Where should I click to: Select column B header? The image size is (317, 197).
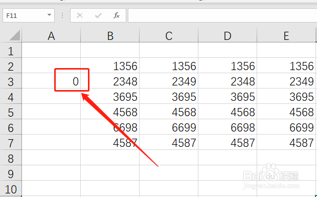tap(110, 36)
